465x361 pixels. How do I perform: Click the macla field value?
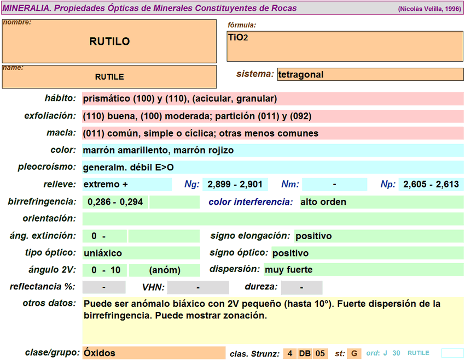(x=272, y=133)
